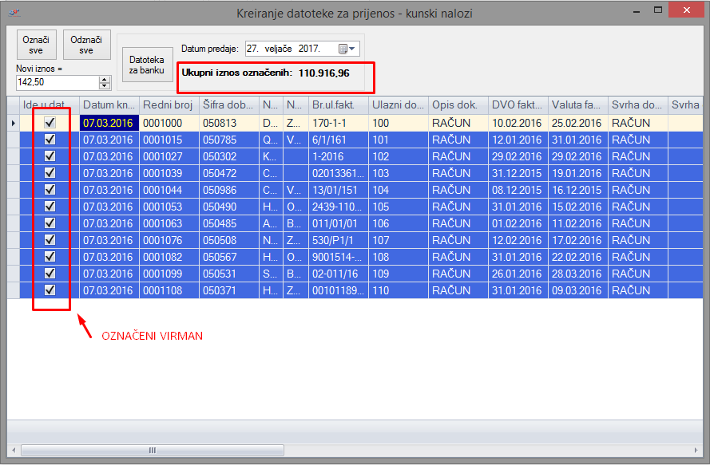Select the row indicator arrow of first row
This screenshot has height=465, width=710.
[12, 123]
